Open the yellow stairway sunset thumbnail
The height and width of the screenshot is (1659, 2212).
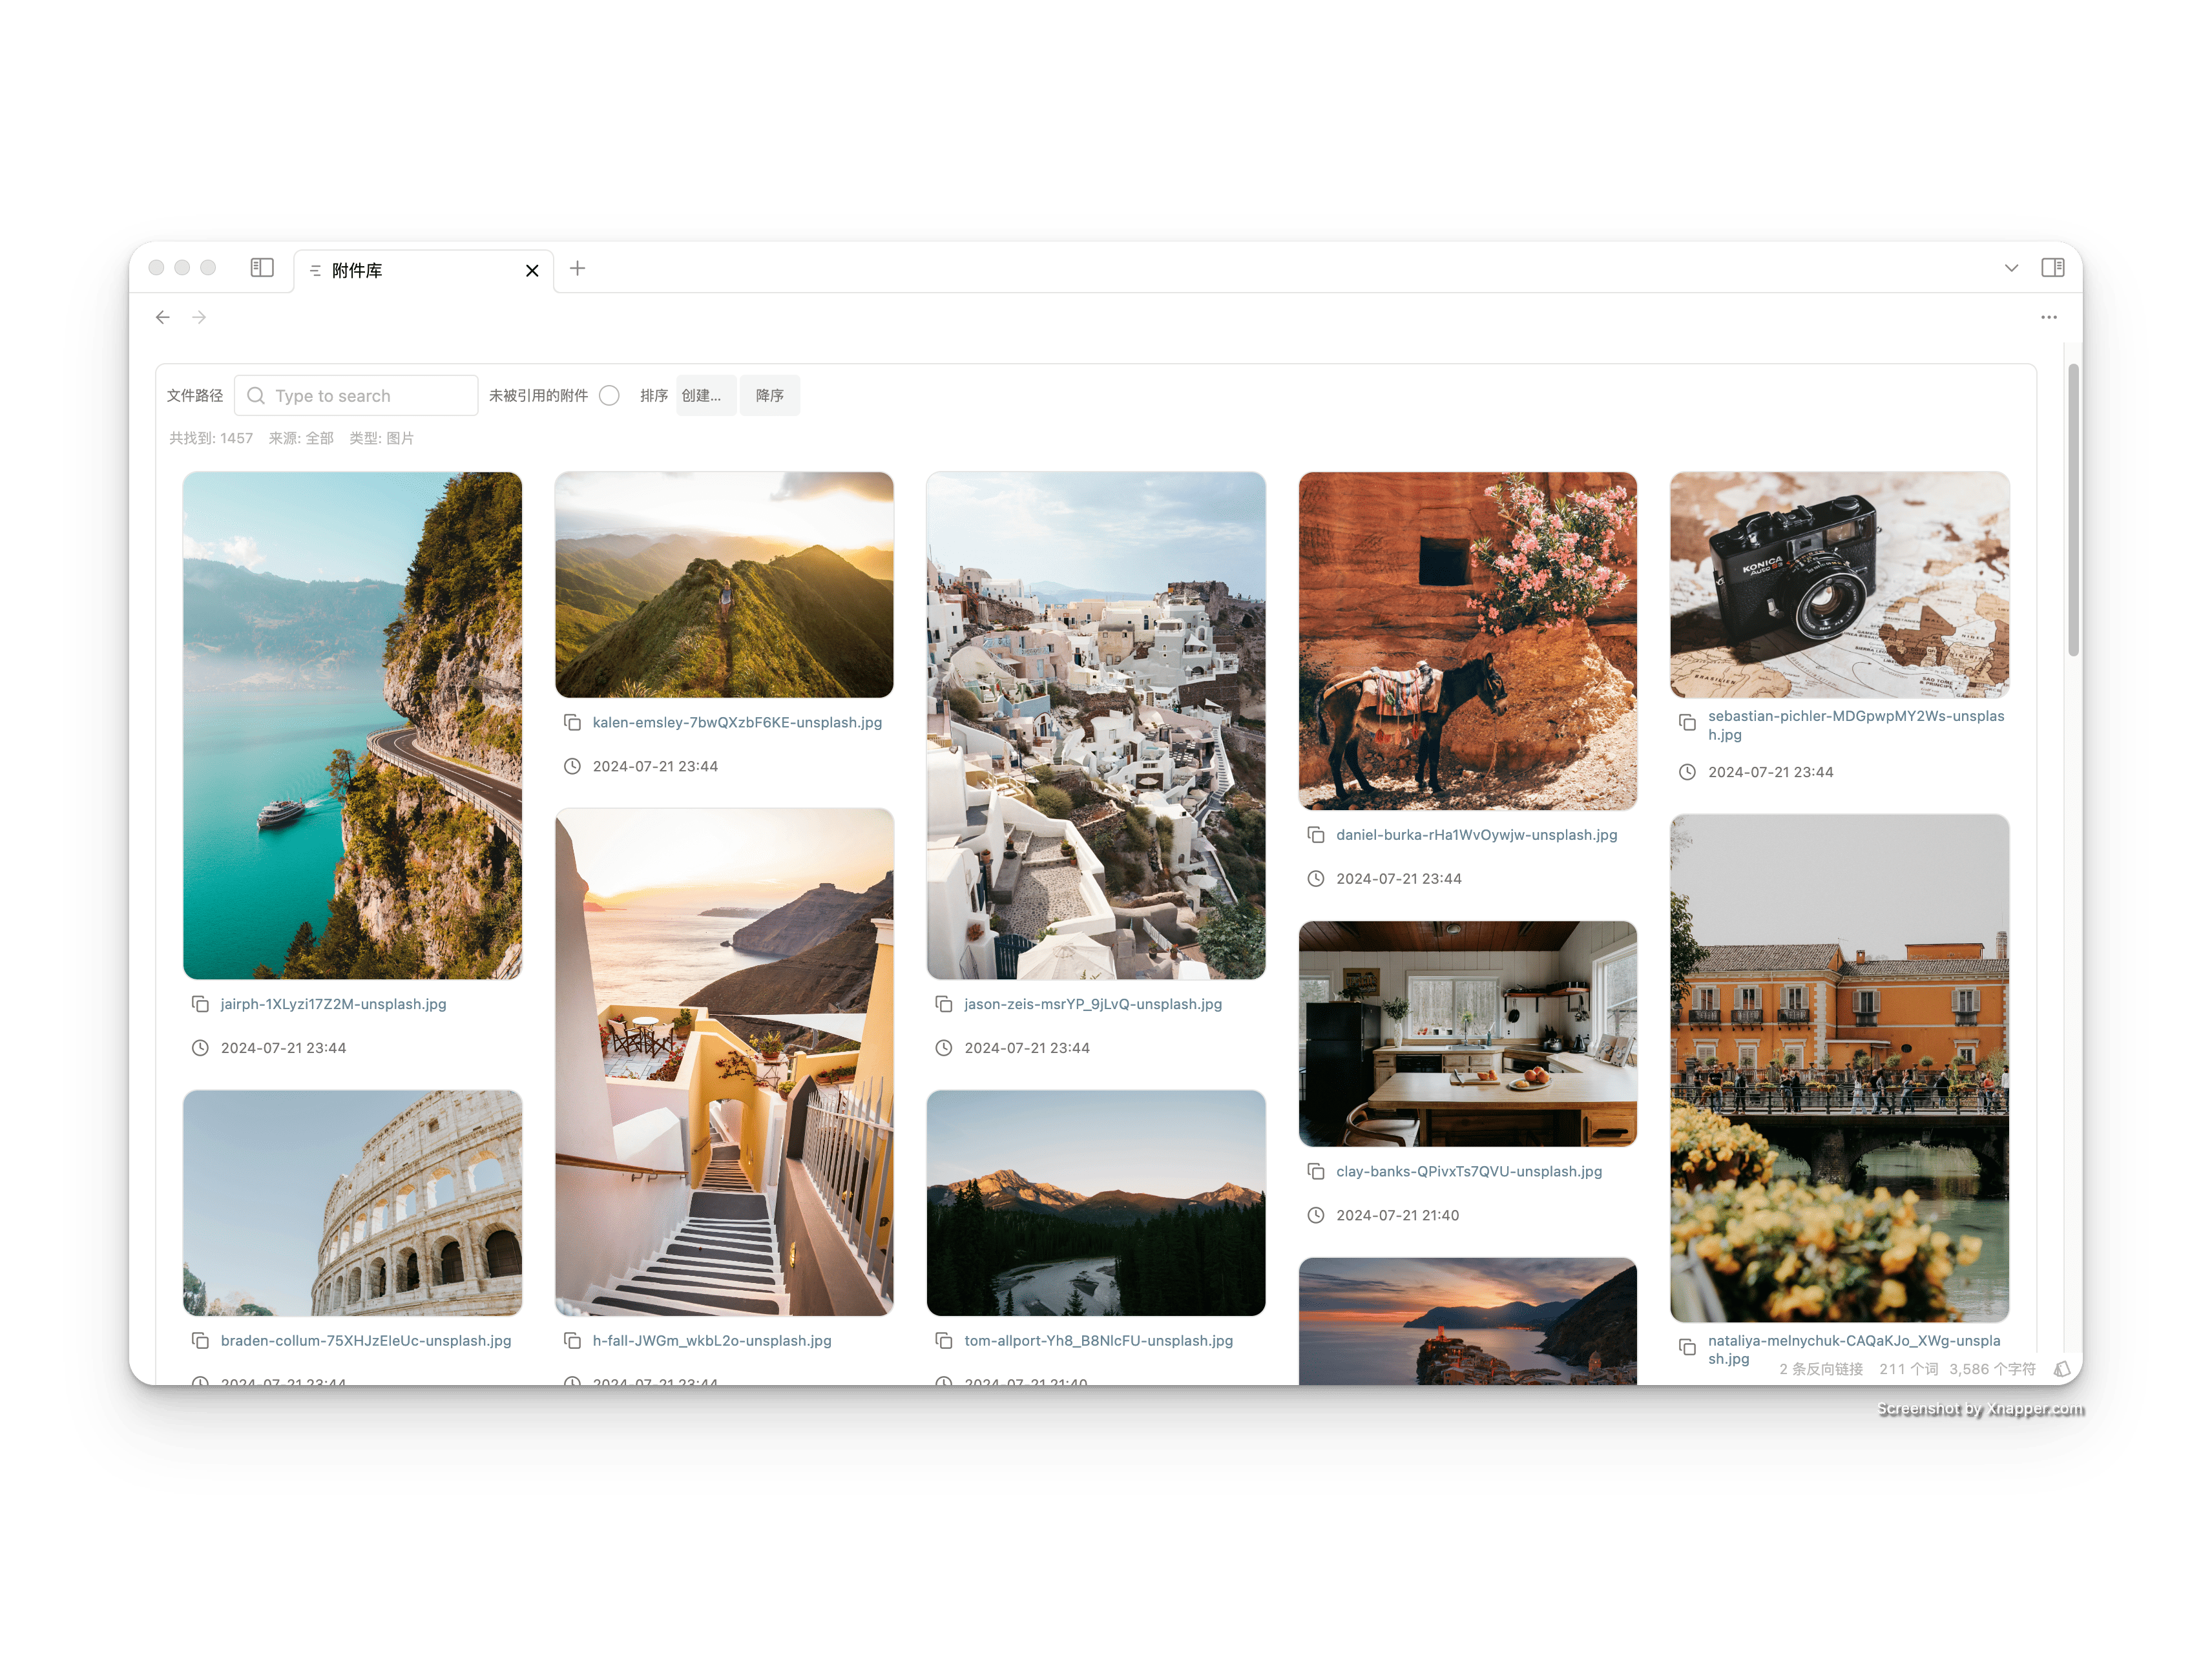point(724,1062)
